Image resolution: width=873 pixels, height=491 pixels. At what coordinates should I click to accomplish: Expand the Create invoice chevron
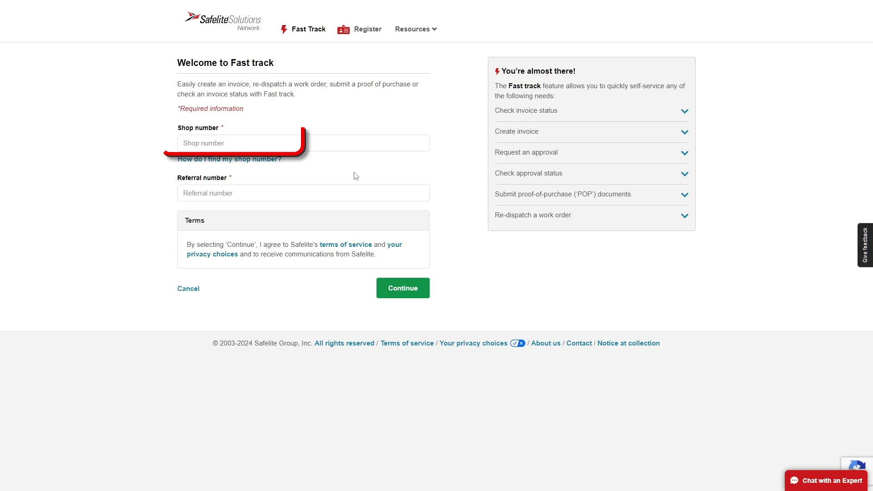point(684,132)
